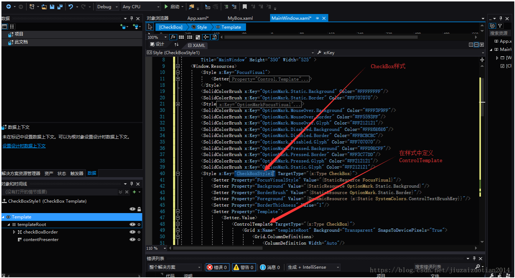Toggle visibility eye for contentPresenter
The height and width of the screenshot is (278, 515).
click(x=132, y=240)
